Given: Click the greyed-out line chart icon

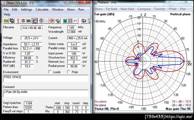Looking at the screenshot, I should [46, 21].
